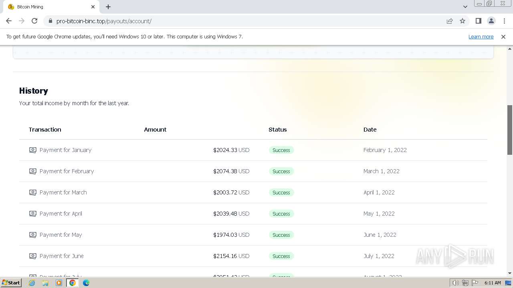The image size is (513, 288).
Task: Expand the tab search chevron
Action: pyautogui.click(x=465, y=7)
